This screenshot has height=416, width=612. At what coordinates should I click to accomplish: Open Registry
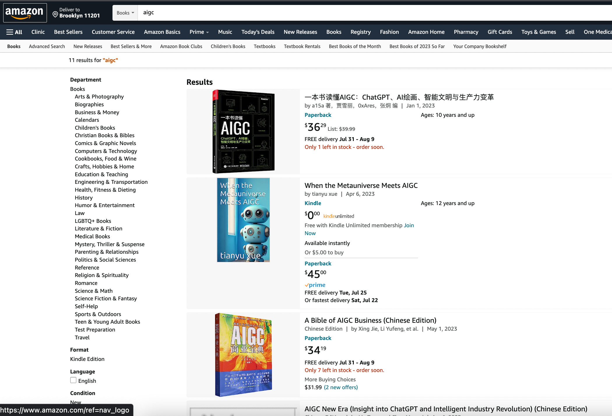[360, 32]
